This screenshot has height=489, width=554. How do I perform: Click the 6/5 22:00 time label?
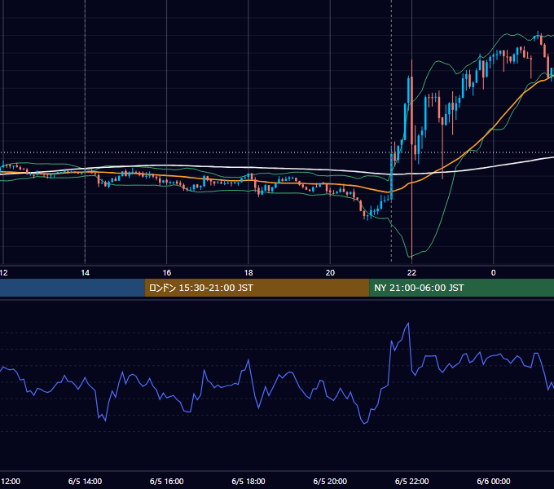tap(411, 481)
